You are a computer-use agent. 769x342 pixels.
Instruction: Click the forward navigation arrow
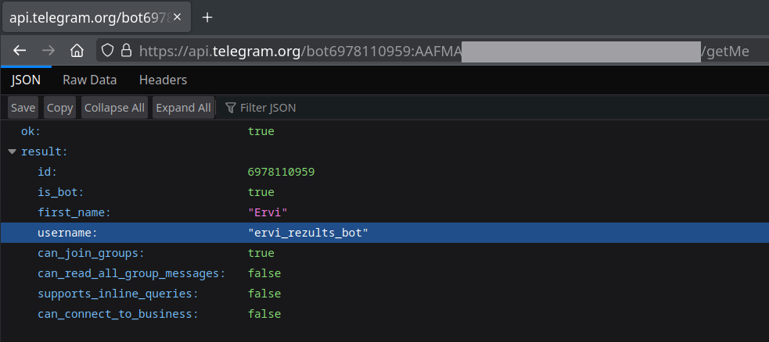[x=48, y=51]
